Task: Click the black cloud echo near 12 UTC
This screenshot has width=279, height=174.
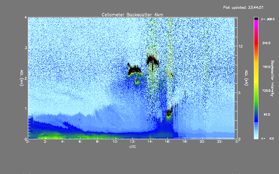Action: [x=134, y=70]
